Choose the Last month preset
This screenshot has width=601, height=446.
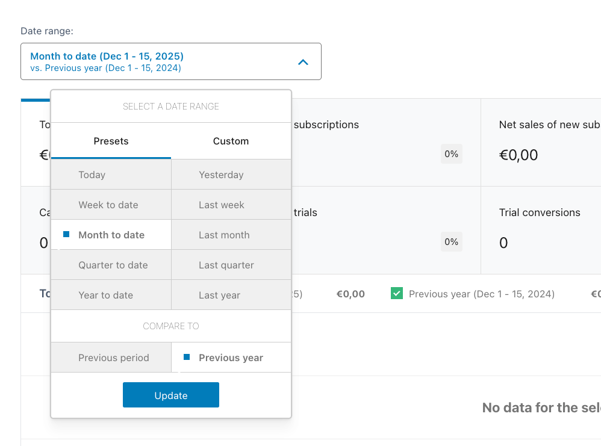click(x=231, y=235)
